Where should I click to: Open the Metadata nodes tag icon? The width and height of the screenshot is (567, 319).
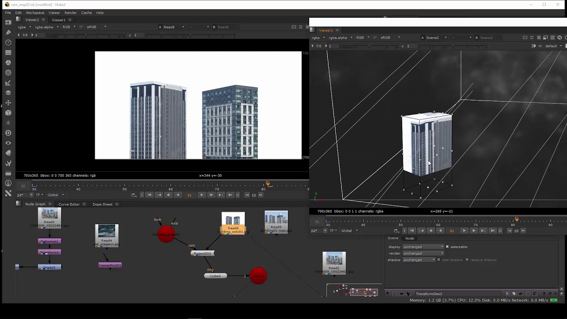(8, 153)
